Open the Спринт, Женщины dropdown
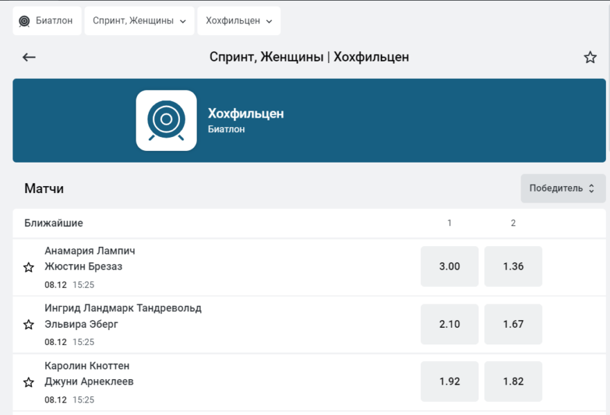Image resolution: width=610 pixels, height=415 pixels. tap(139, 21)
